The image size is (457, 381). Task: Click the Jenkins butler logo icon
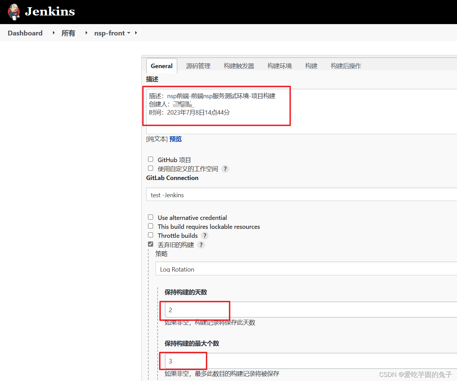click(x=14, y=12)
